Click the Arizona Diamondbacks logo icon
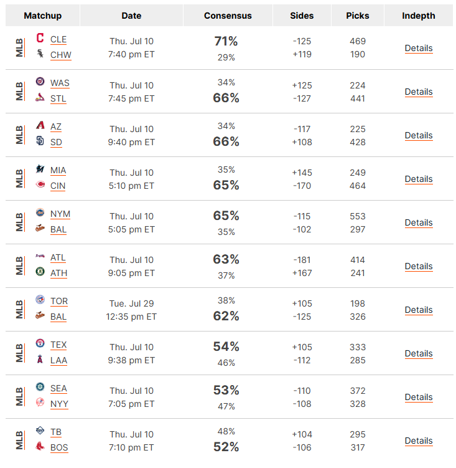 pos(40,125)
